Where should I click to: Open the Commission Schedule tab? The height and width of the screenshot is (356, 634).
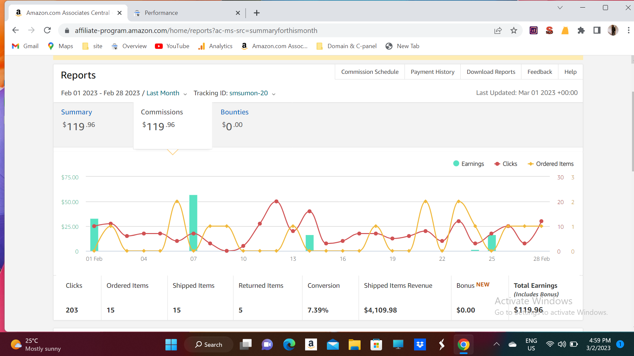click(x=370, y=72)
